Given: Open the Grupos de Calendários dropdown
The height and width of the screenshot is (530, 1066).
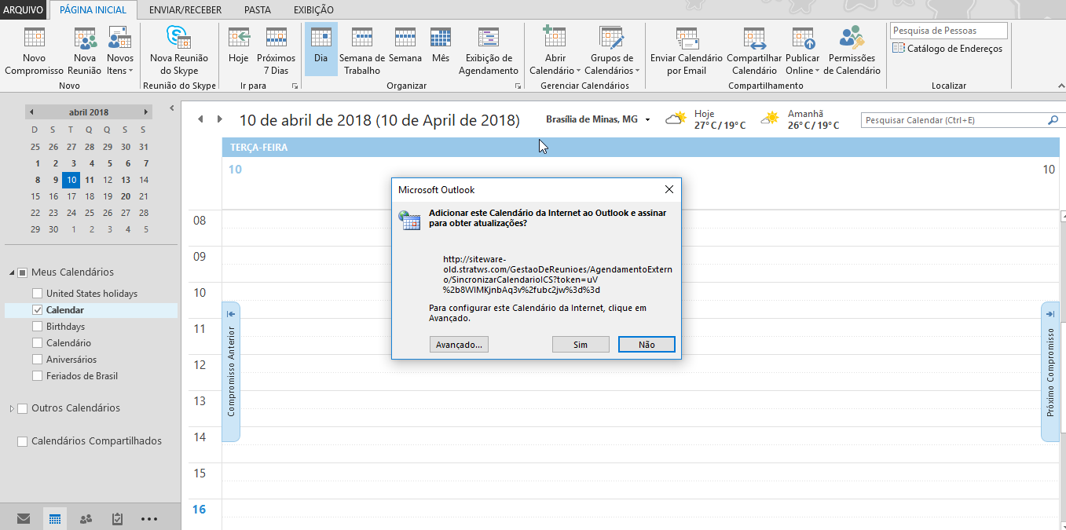Looking at the screenshot, I should point(612,51).
